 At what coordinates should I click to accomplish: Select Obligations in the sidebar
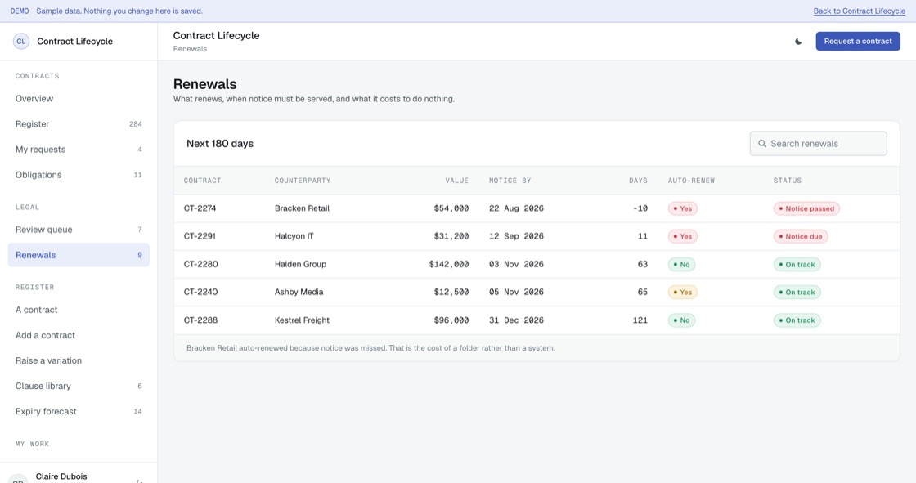pos(79,175)
